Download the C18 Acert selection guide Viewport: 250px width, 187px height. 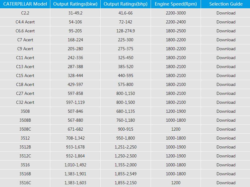[x=226, y=84]
